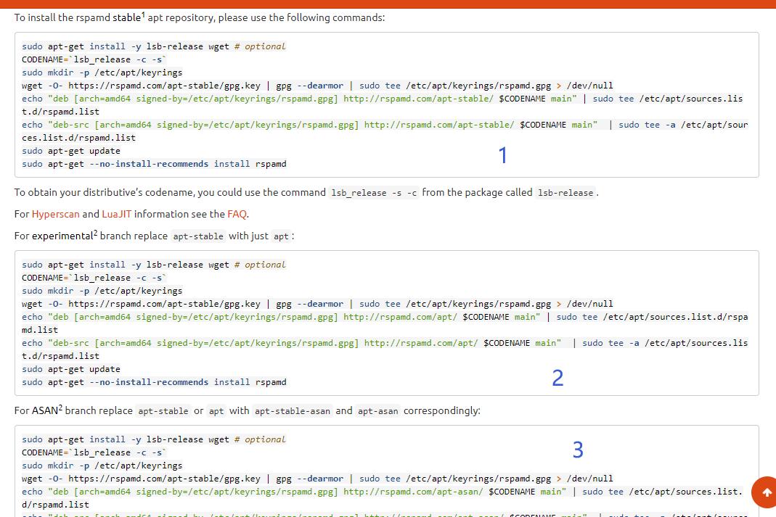
Task: Click the wrapped line 'ces.list.d/rspamd.list'
Action: (x=78, y=138)
